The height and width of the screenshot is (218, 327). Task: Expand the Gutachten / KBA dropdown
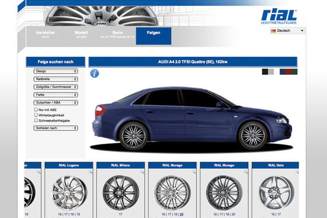[x=55, y=102]
